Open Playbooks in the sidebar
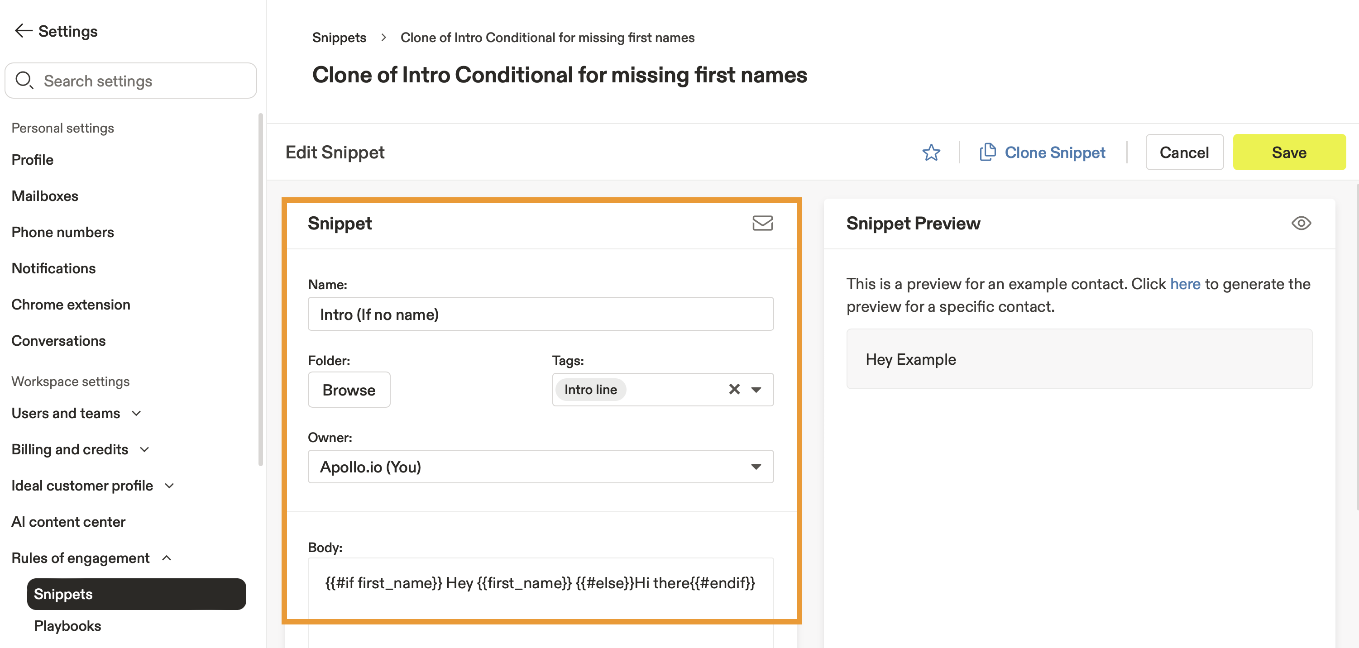The width and height of the screenshot is (1359, 648). click(67, 626)
